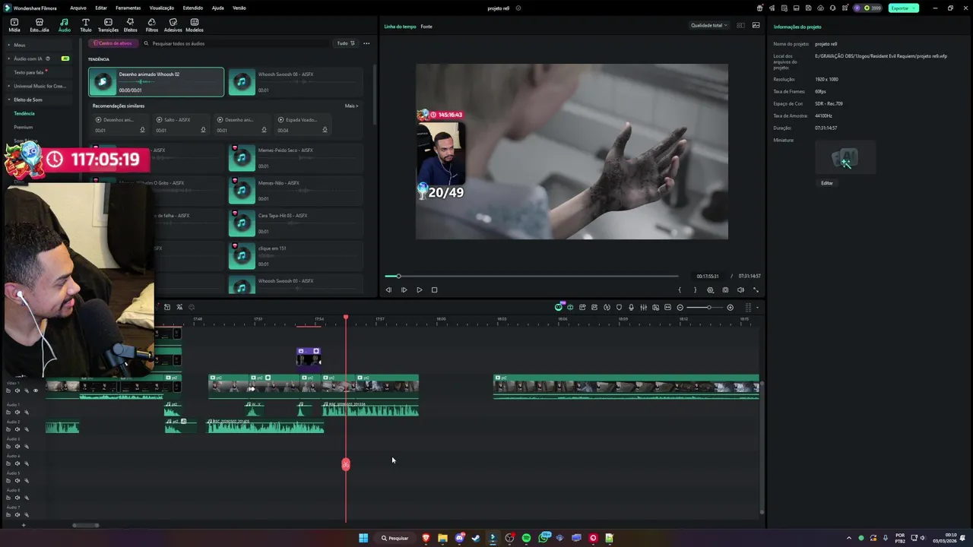
Task: Click the marker shield icon in timeline toolbar
Action: [x=619, y=307]
